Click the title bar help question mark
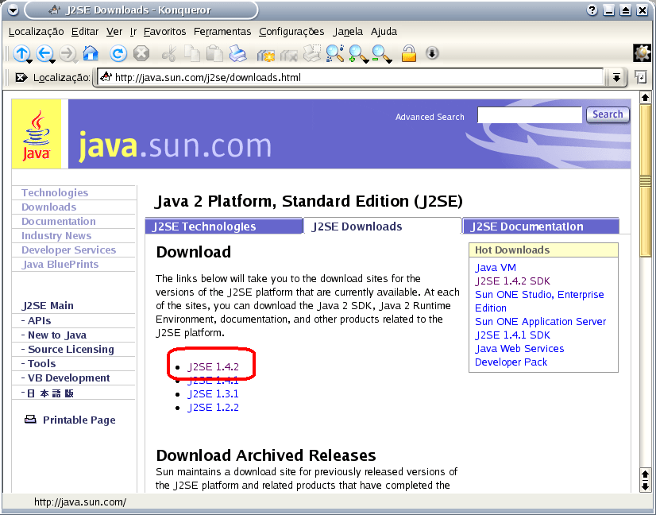The image size is (656, 515). [x=592, y=10]
